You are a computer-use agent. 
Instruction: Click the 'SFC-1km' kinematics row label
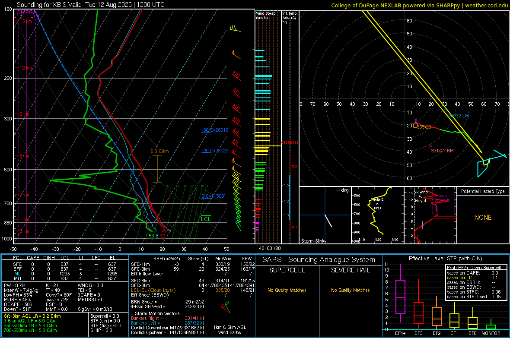(140, 264)
